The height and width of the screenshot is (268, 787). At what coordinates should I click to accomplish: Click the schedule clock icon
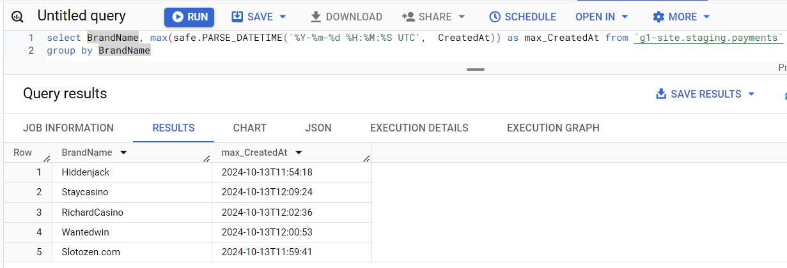(495, 17)
